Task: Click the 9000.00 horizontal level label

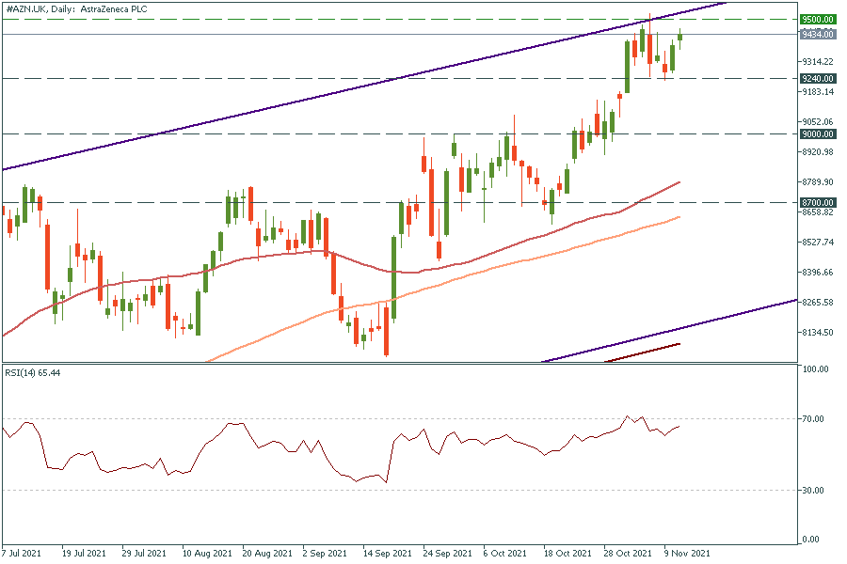Action: point(816,134)
